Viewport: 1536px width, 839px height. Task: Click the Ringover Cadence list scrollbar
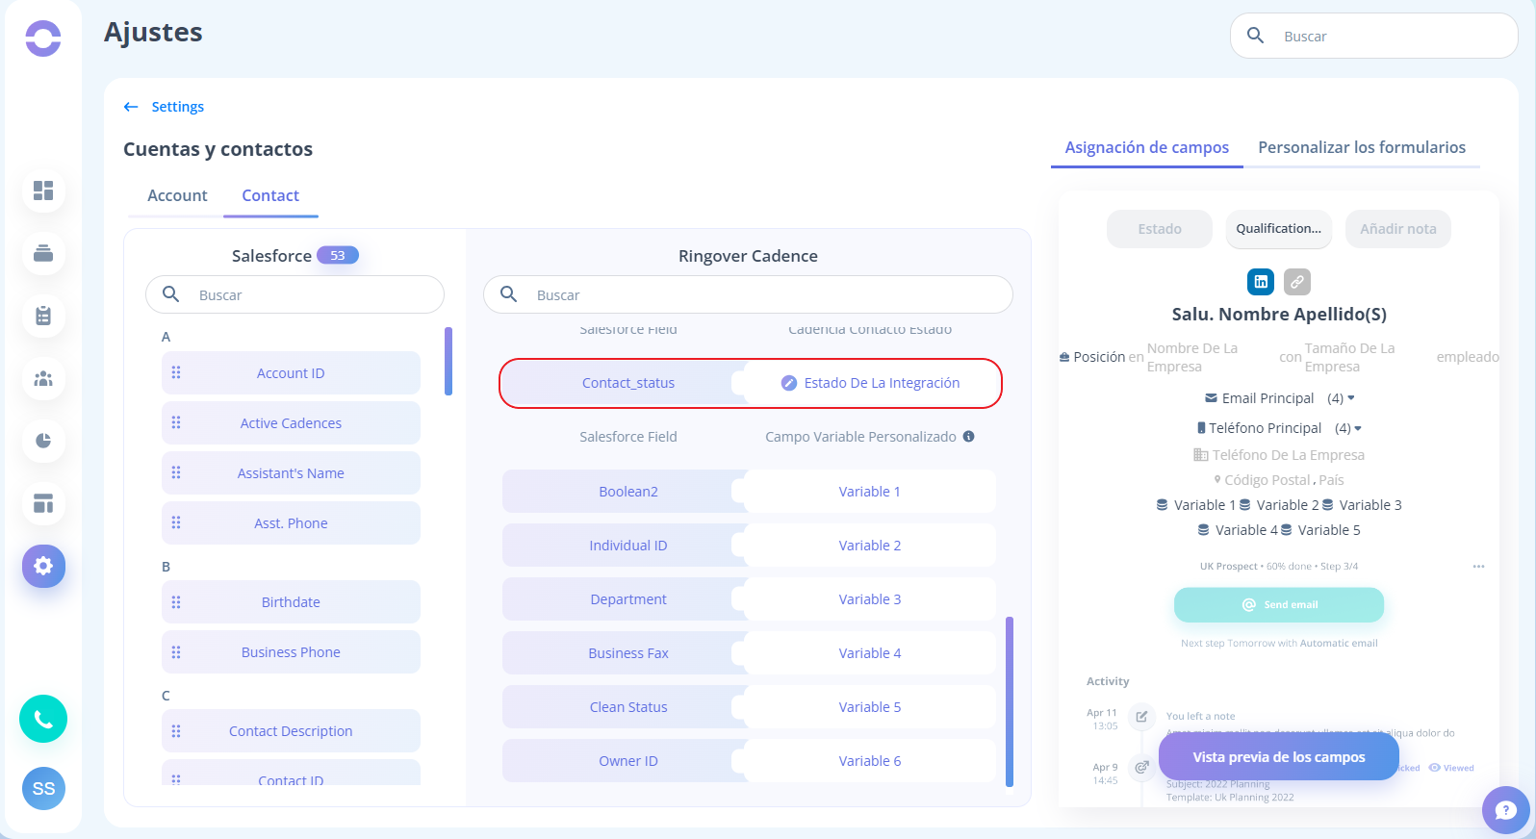pyautogui.click(x=1010, y=701)
